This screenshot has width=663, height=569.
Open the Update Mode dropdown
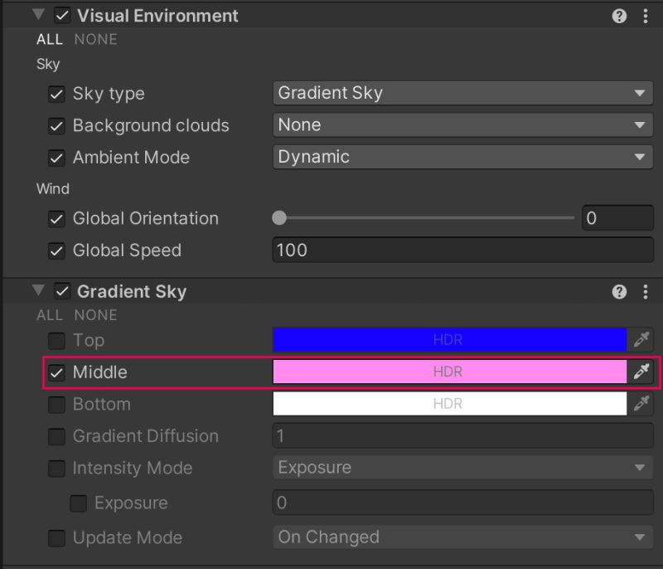point(462,537)
